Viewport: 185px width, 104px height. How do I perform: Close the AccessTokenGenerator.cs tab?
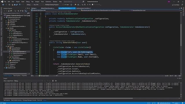click(x=75, y=8)
